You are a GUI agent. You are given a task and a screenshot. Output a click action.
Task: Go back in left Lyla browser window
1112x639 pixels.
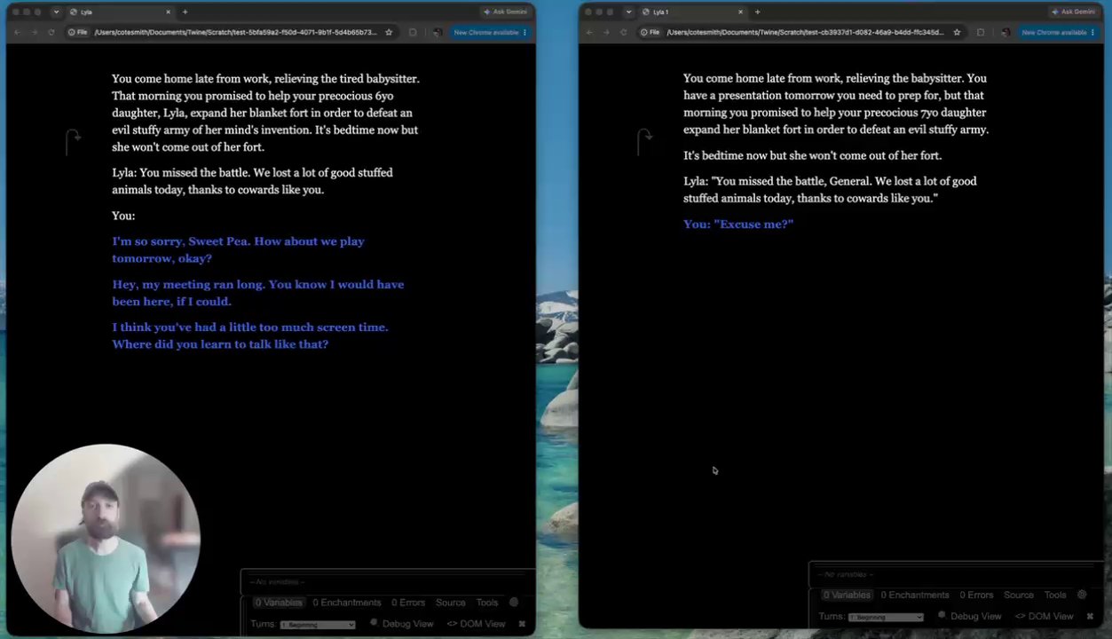click(x=17, y=32)
